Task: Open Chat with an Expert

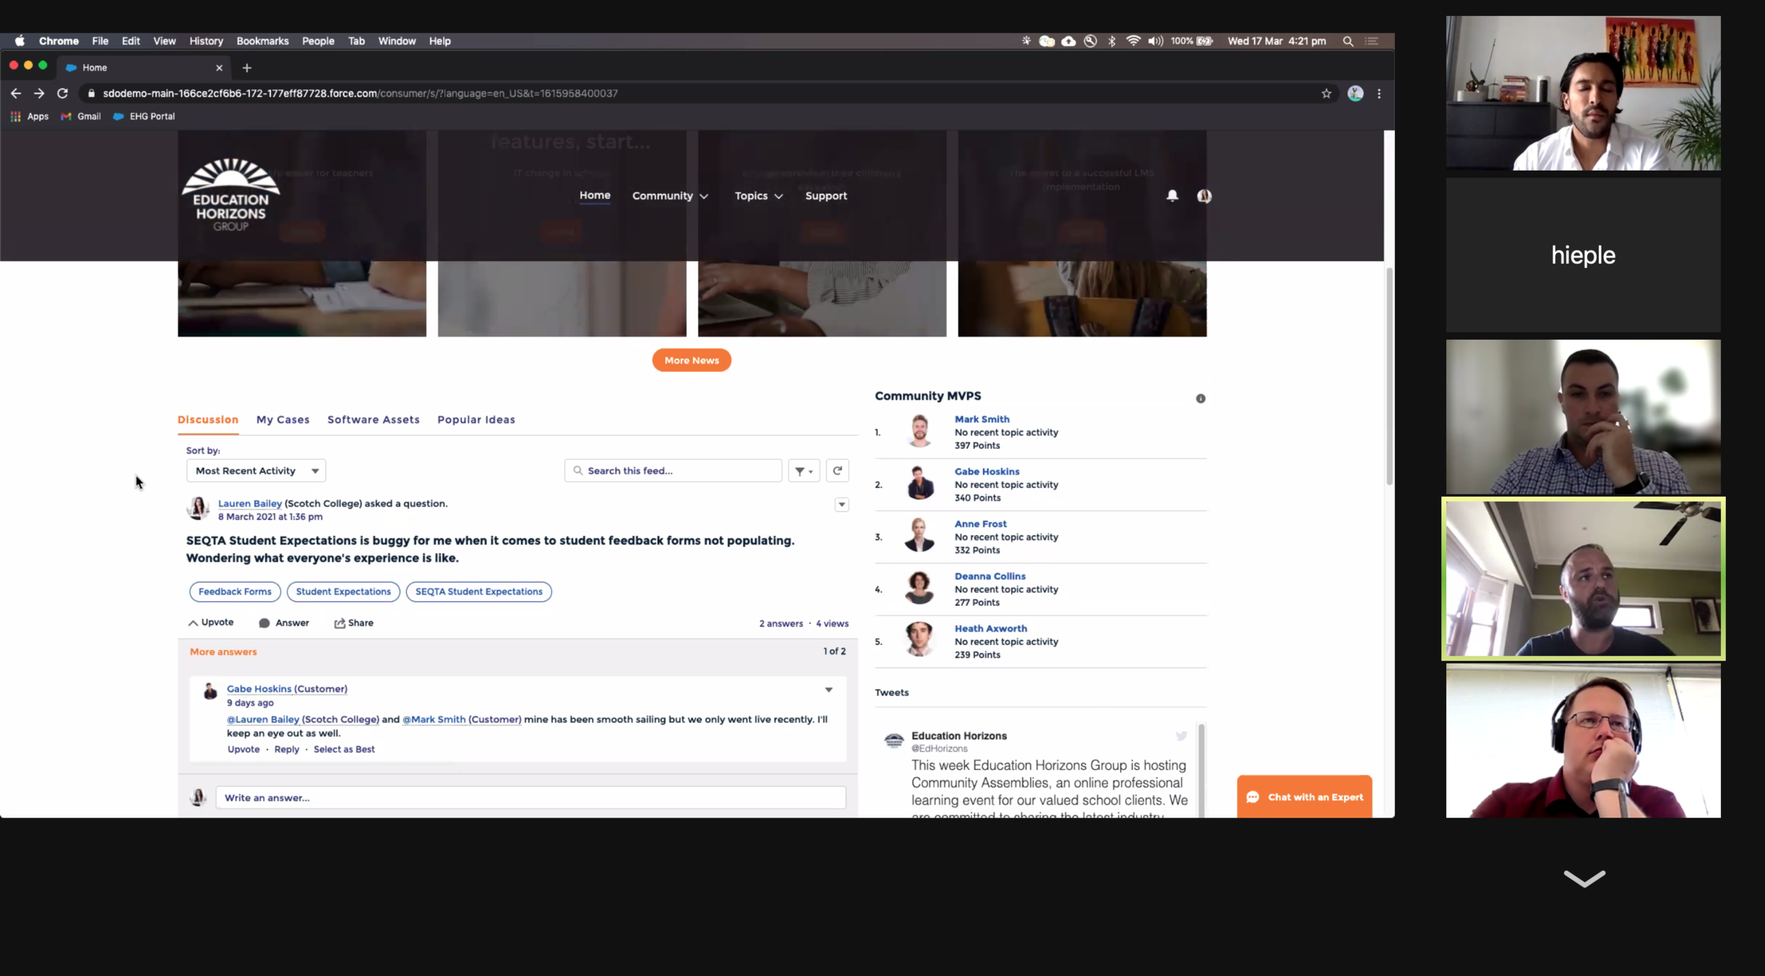Action: pos(1304,797)
